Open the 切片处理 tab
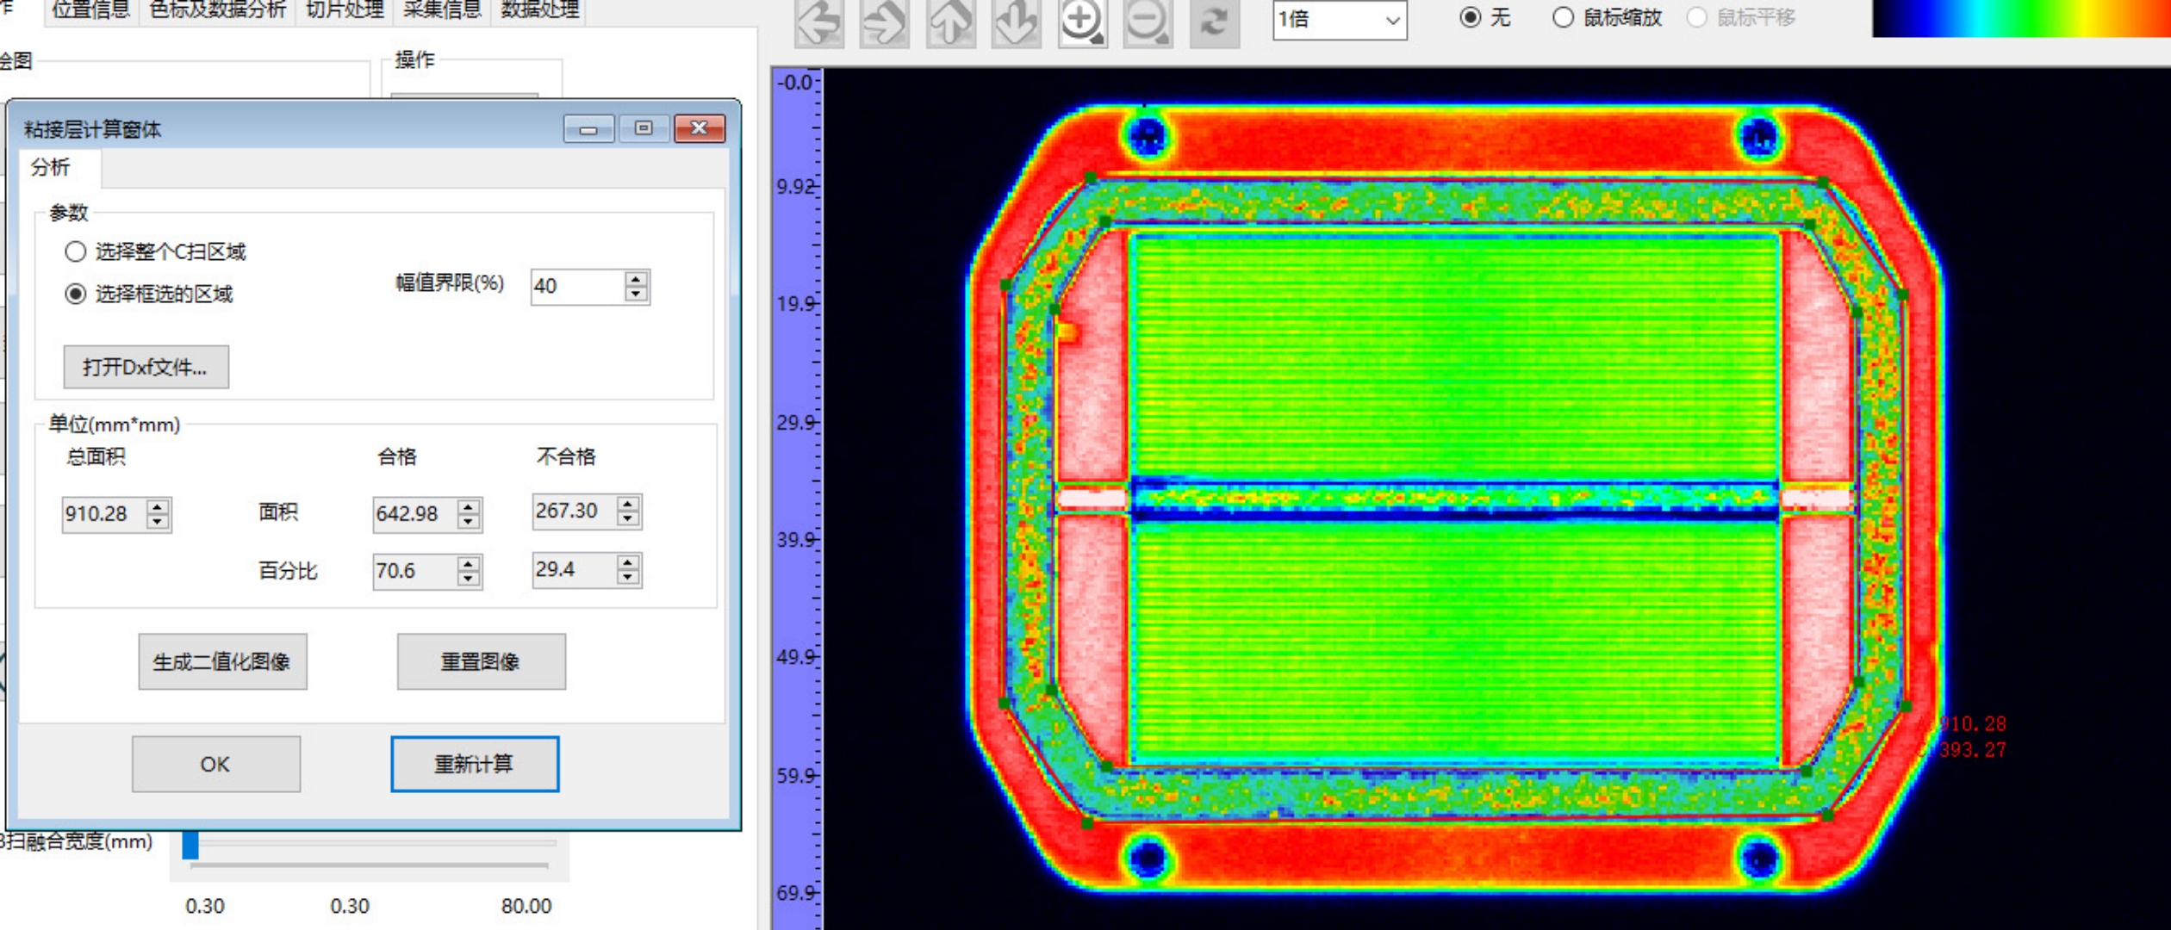 click(345, 10)
